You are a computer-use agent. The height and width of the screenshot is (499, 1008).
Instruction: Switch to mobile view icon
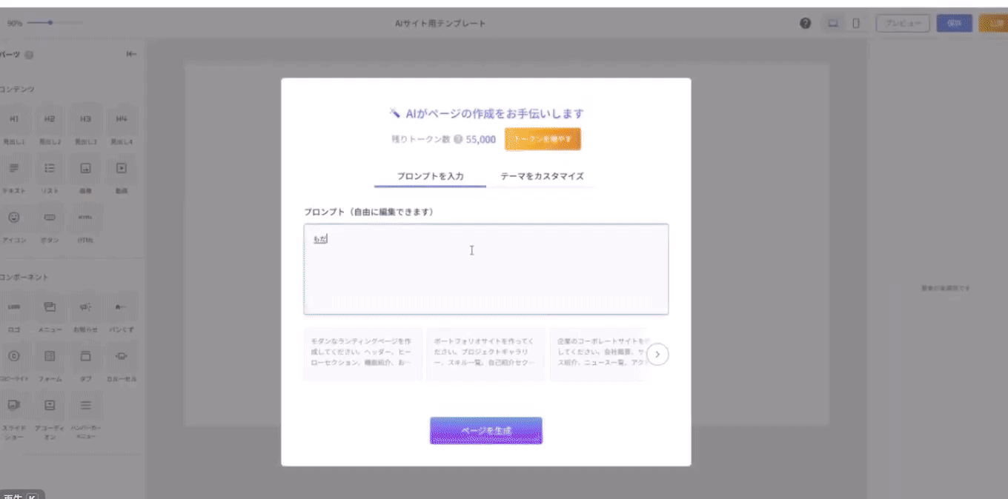click(855, 23)
